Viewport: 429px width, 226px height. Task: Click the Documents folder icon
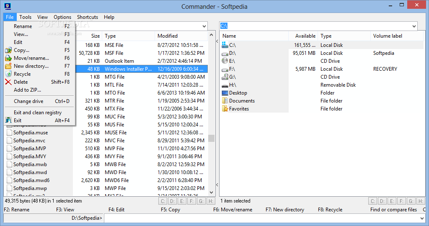(225, 100)
